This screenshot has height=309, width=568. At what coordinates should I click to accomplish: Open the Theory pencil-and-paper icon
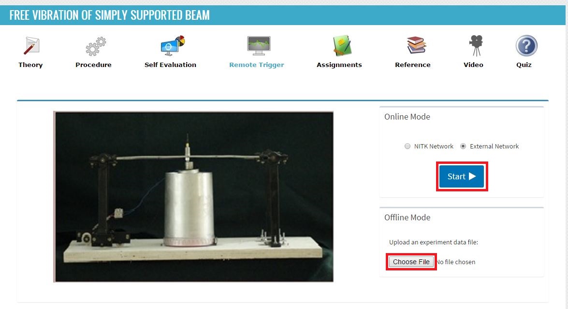tap(31, 45)
